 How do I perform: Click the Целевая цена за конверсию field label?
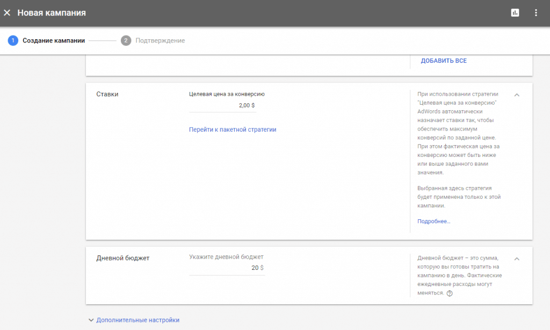pos(227,94)
